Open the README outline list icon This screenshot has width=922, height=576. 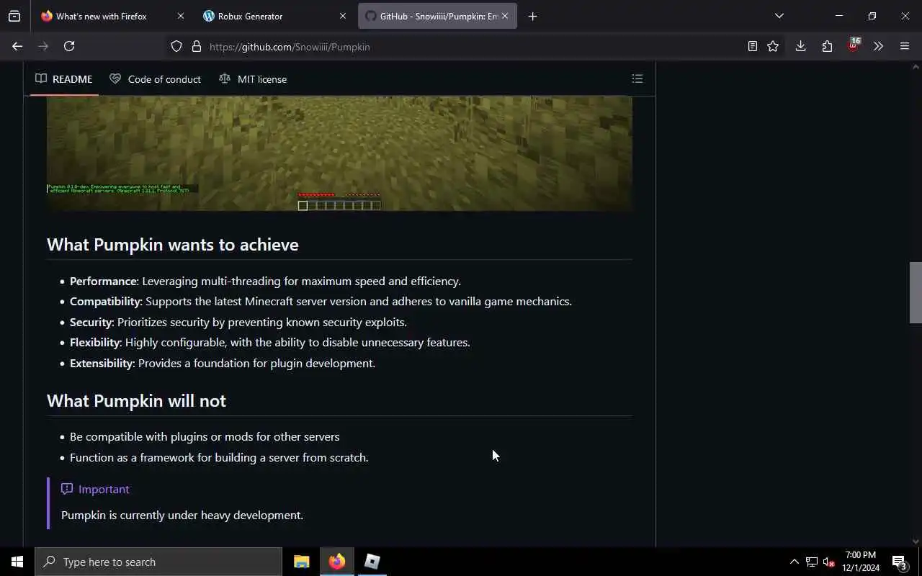637,78
